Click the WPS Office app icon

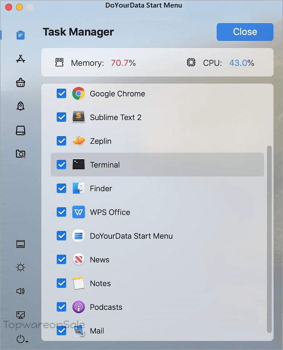(x=79, y=212)
